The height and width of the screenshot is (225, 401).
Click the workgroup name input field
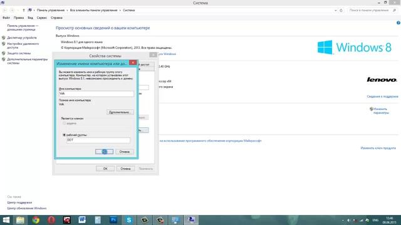pyautogui.click(x=98, y=140)
